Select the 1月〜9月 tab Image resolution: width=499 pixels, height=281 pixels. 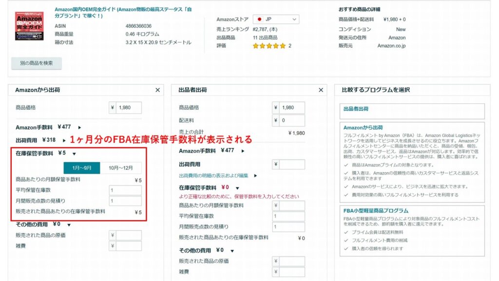(82, 168)
